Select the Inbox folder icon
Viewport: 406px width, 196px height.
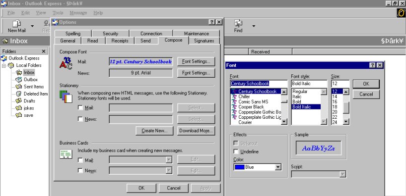19,73
